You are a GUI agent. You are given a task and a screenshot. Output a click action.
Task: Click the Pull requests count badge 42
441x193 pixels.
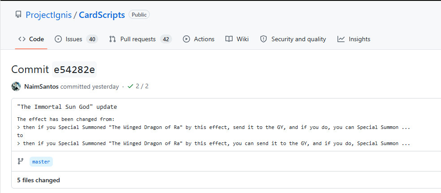click(x=166, y=39)
